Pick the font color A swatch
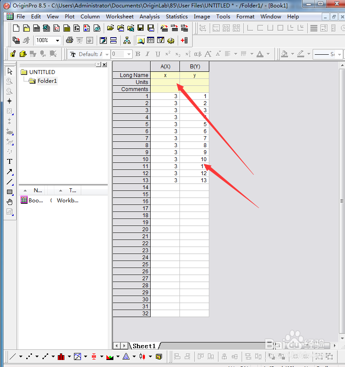This screenshot has width=345, height=367. [x=260, y=54]
